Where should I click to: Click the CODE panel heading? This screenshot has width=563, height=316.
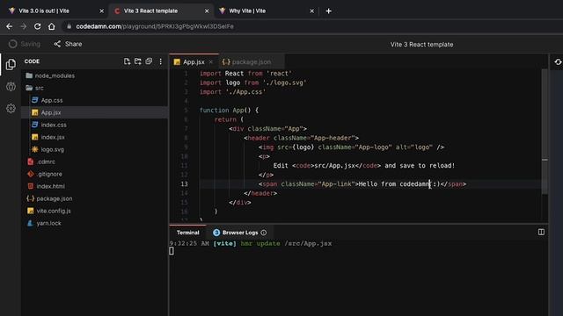tap(32, 61)
